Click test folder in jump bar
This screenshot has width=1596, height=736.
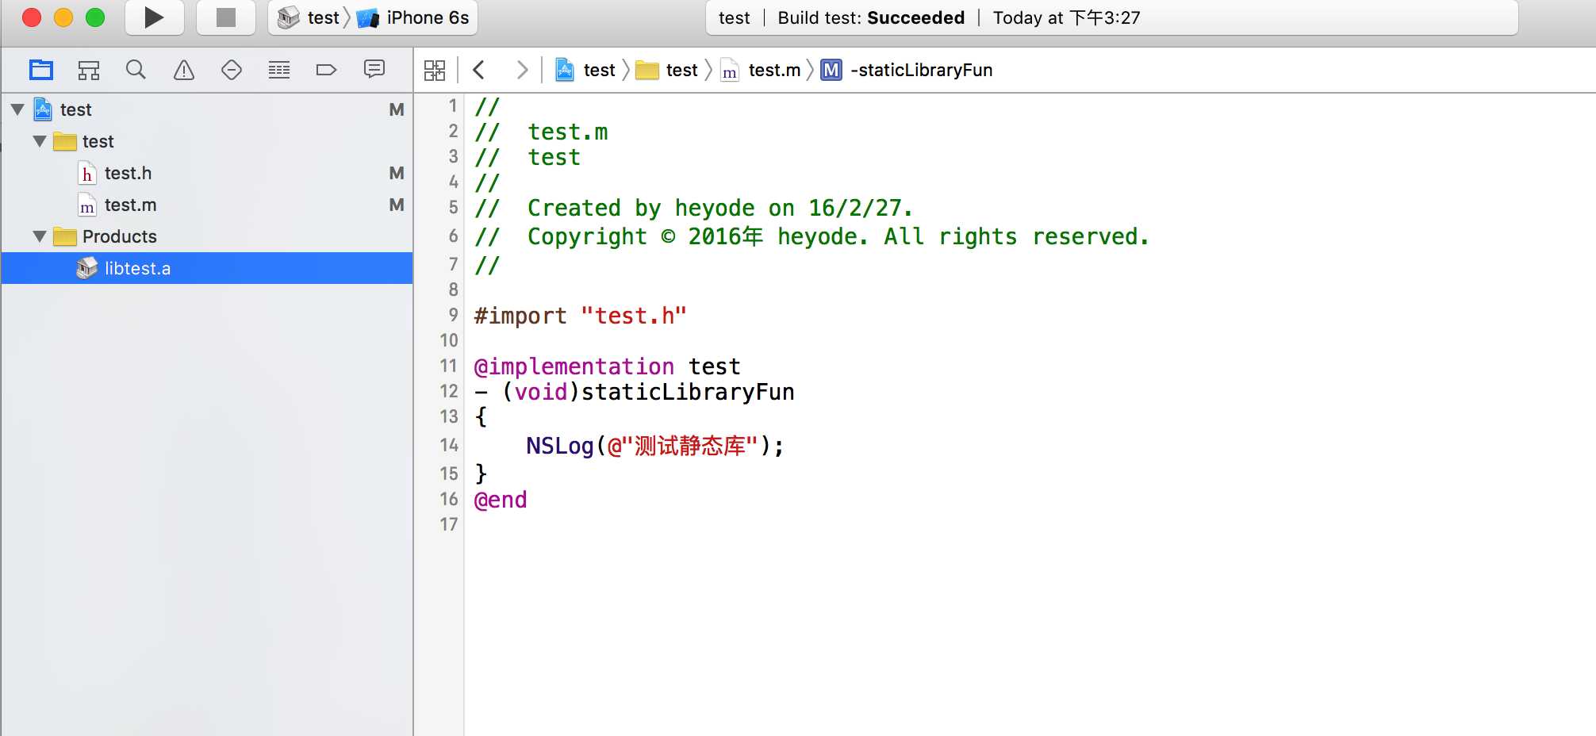pos(667,70)
